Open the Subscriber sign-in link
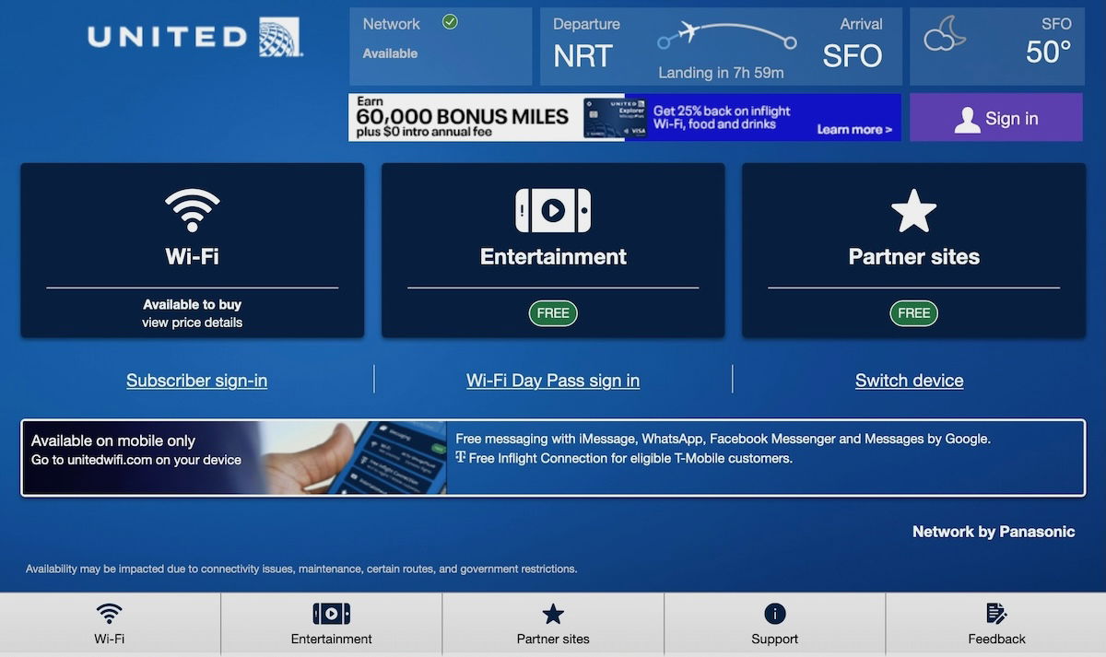This screenshot has height=657, width=1106. [196, 381]
